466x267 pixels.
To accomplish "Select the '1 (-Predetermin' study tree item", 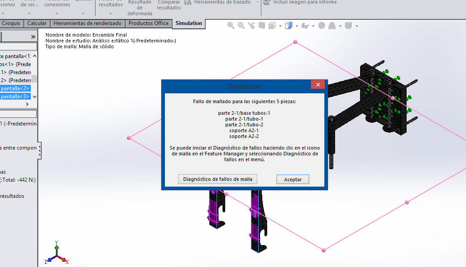I will (x=18, y=124).
